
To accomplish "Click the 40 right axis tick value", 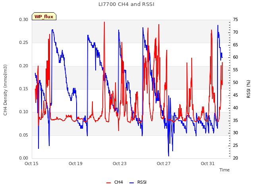I will [x=235, y=108].
